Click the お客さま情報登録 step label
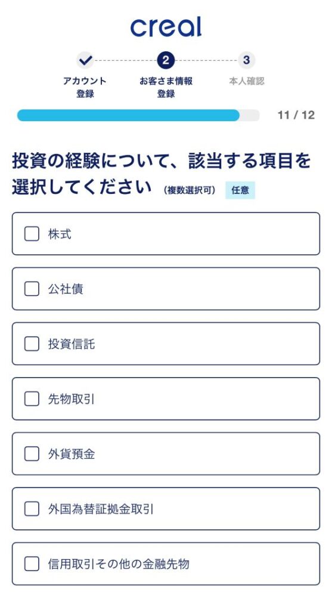 166,87
